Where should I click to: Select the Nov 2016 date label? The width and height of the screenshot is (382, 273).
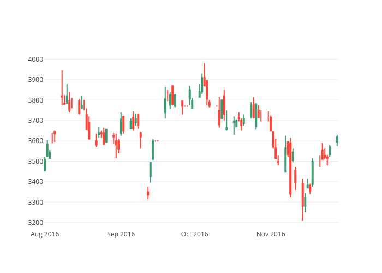pos(271,234)
